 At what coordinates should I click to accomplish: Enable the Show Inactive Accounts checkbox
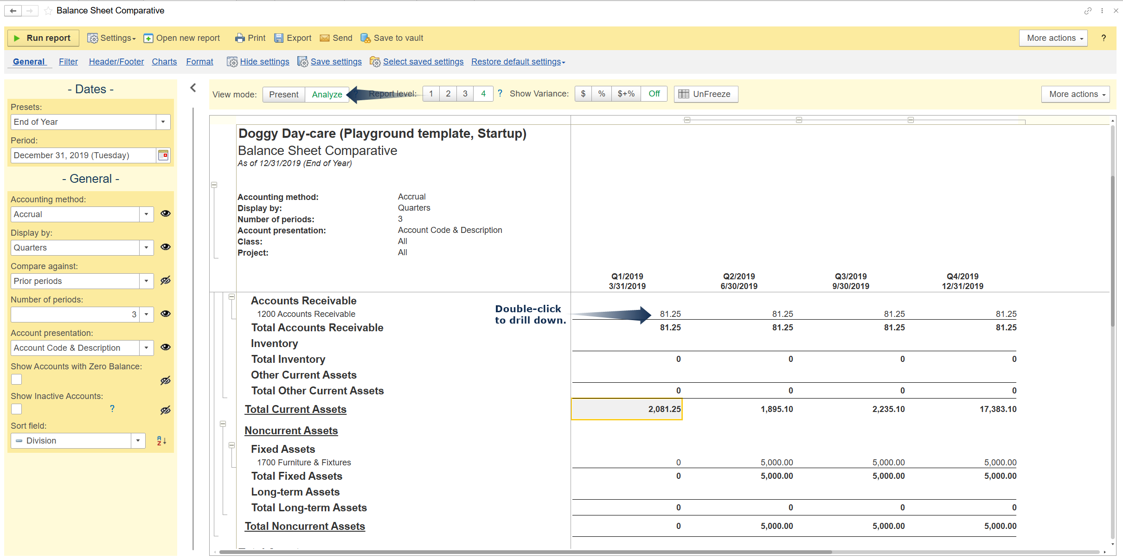tap(17, 409)
